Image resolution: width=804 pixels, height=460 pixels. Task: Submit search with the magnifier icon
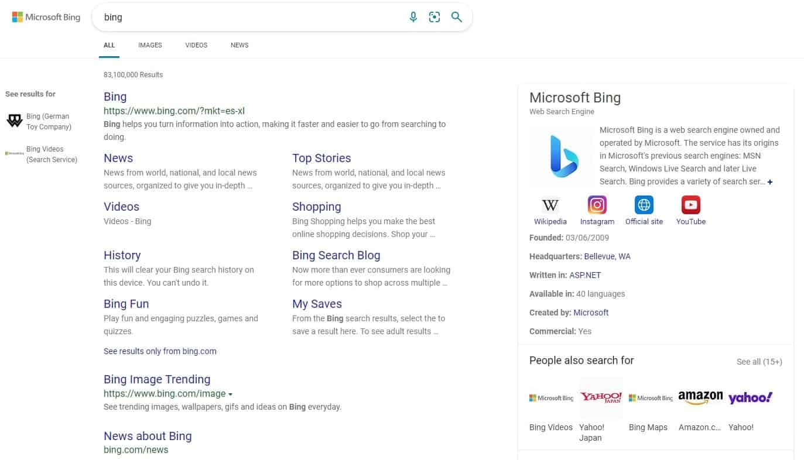457,17
